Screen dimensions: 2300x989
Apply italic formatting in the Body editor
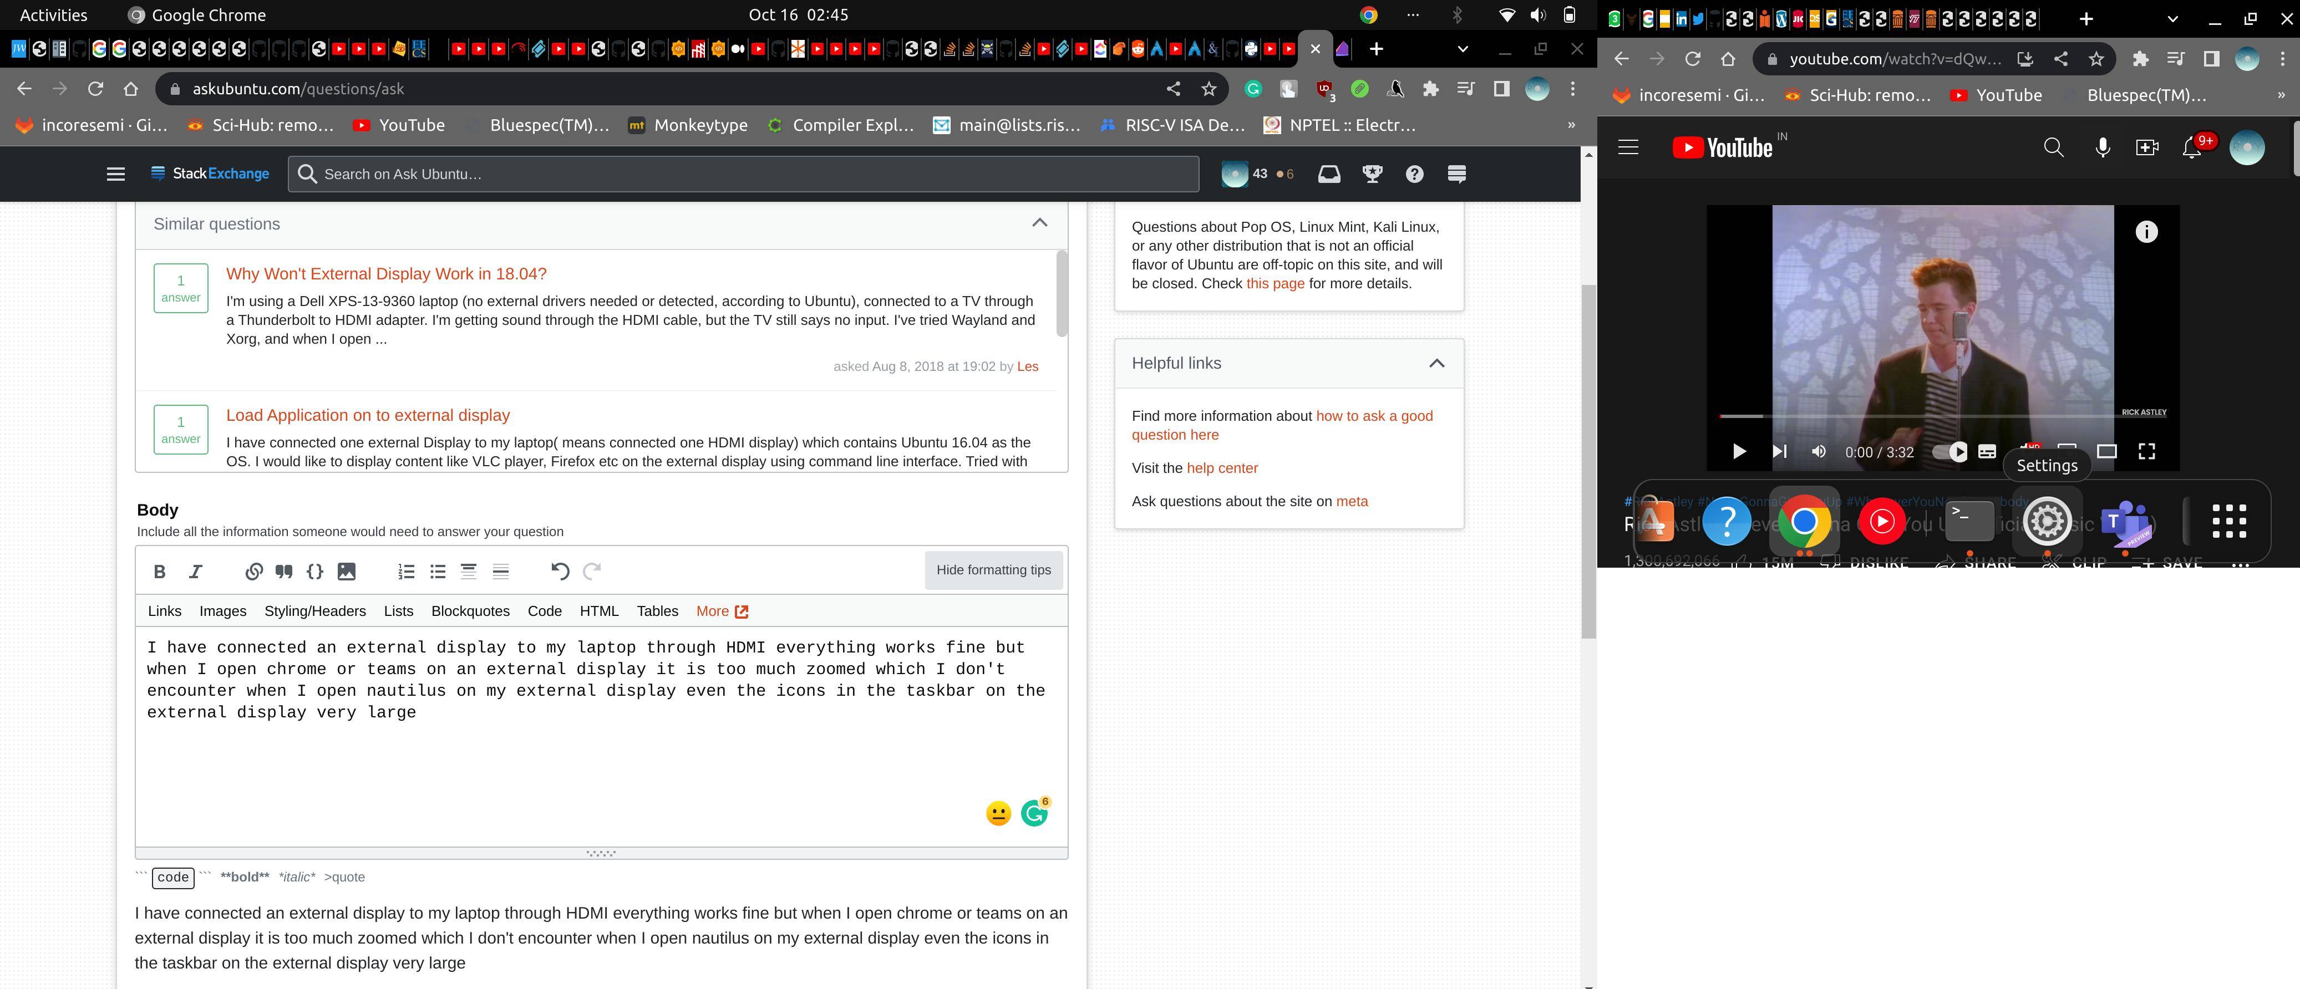tap(196, 571)
